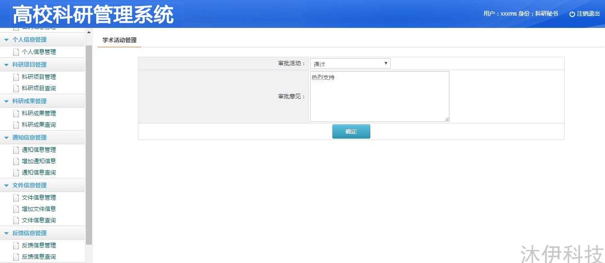
Task: Toggle the 文件信息管理 section triangle
Action: [7, 185]
